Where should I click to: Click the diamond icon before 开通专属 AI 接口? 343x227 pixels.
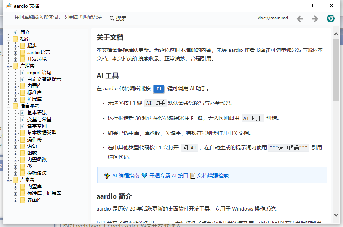tap(144, 176)
